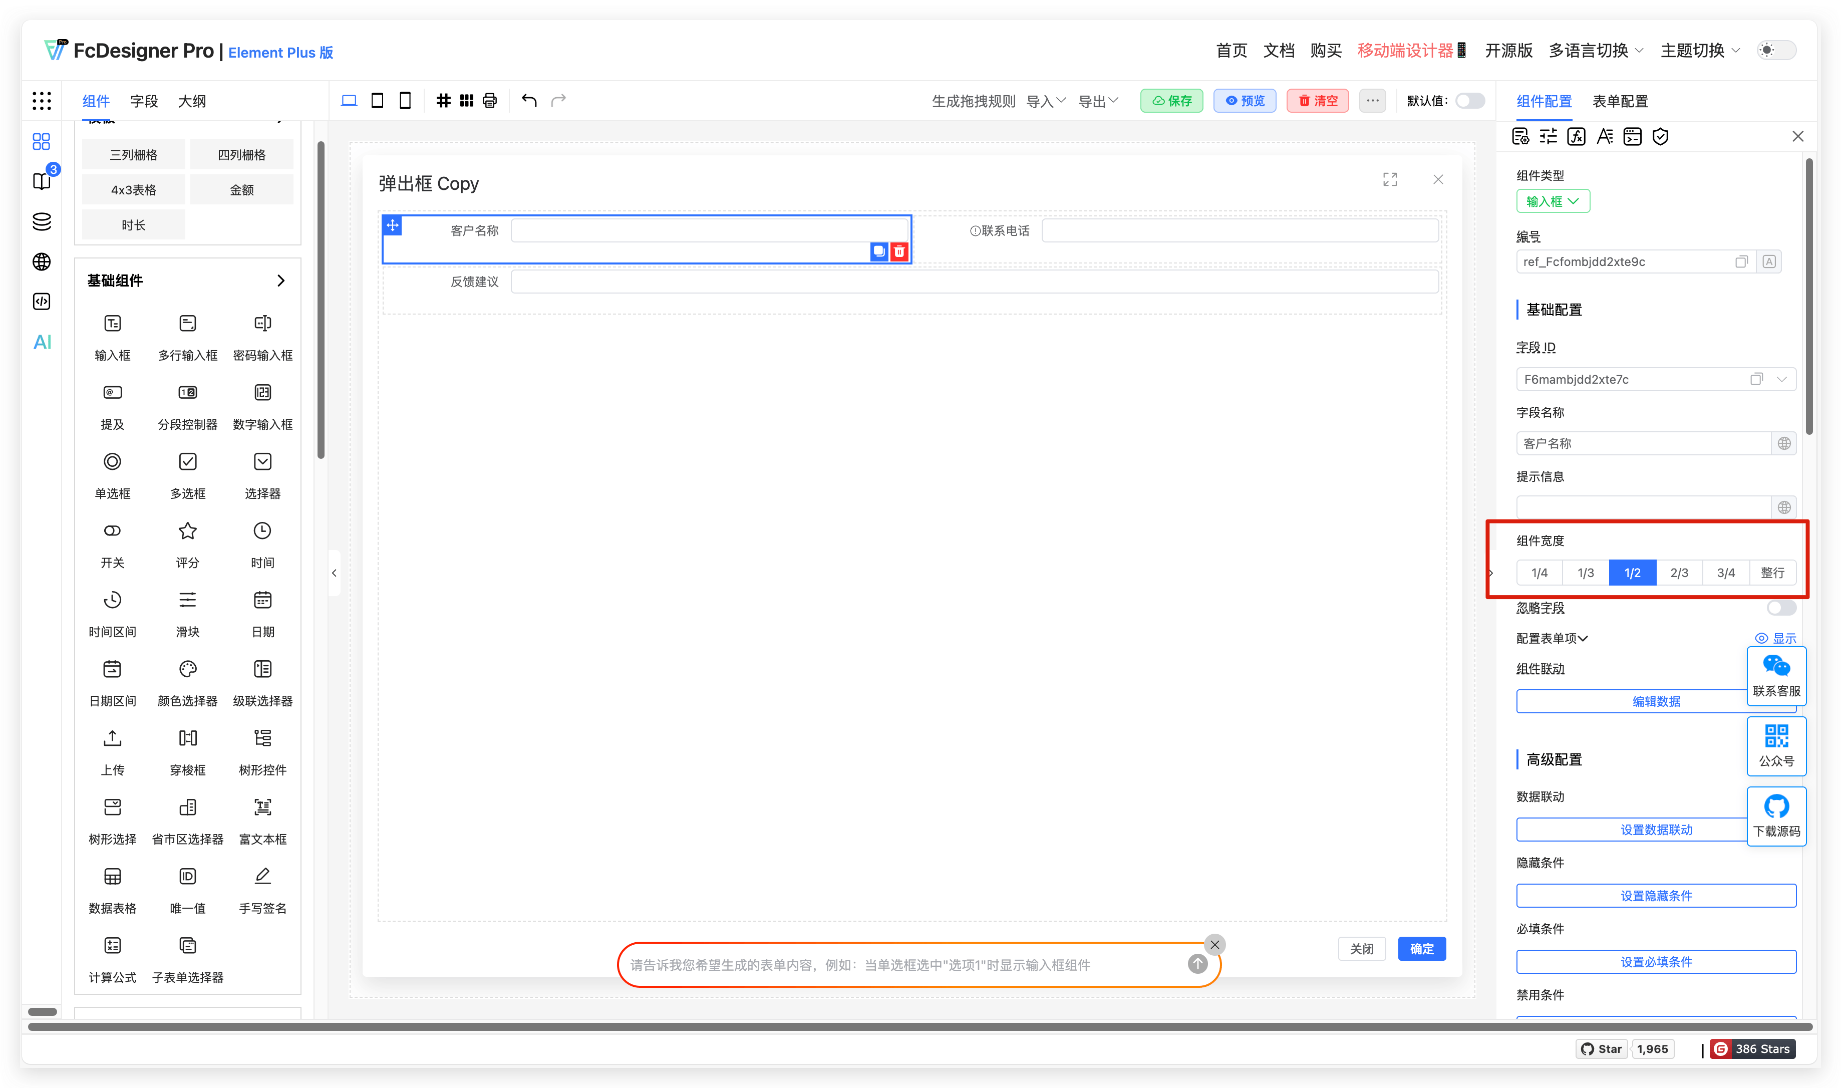Expand the popup dialog to fullscreen
This screenshot has height=1088, width=1841.
pyautogui.click(x=1390, y=180)
